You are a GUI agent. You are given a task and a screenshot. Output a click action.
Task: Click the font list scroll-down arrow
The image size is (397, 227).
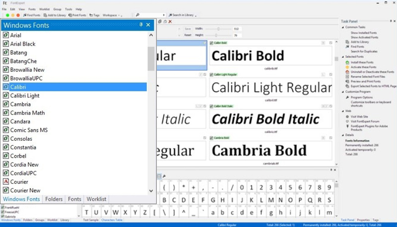[x=151, y=191]
